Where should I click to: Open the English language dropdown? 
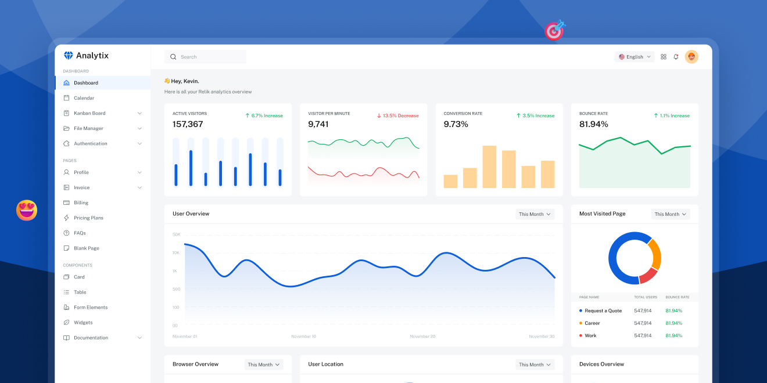[635, 57]
